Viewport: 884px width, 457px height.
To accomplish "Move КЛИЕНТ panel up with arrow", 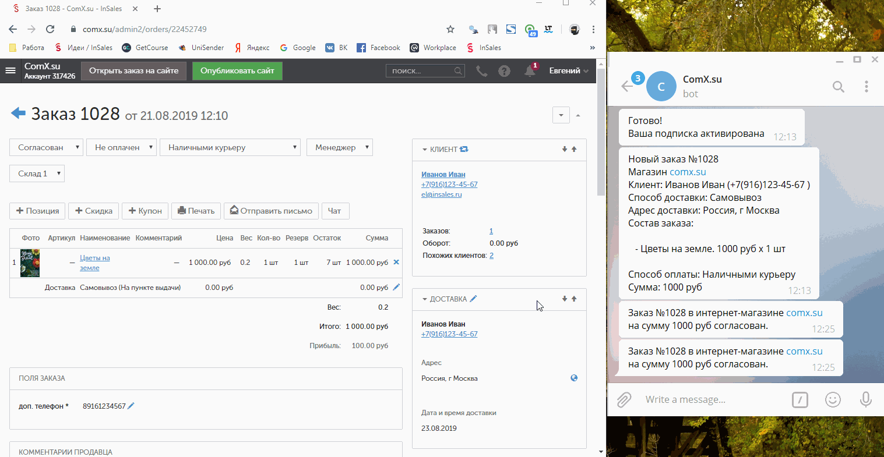I will click(574, 149).
